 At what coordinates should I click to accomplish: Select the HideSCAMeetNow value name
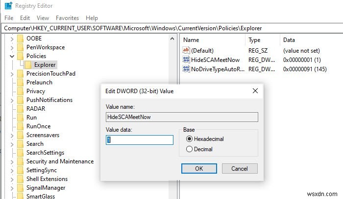pos(215,60)
